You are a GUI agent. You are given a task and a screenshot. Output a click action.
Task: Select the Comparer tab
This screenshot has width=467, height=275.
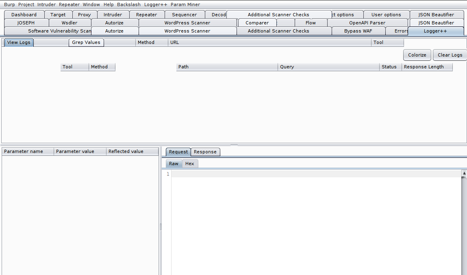point(257,23)
